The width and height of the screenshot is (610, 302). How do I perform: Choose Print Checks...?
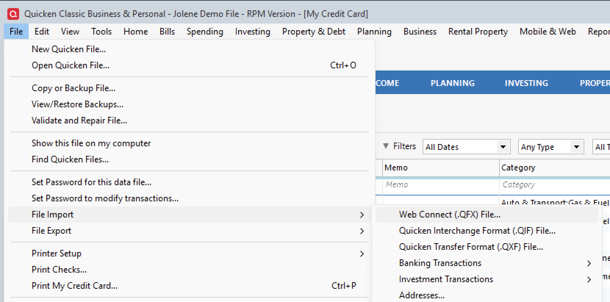(x=189, y=270)
